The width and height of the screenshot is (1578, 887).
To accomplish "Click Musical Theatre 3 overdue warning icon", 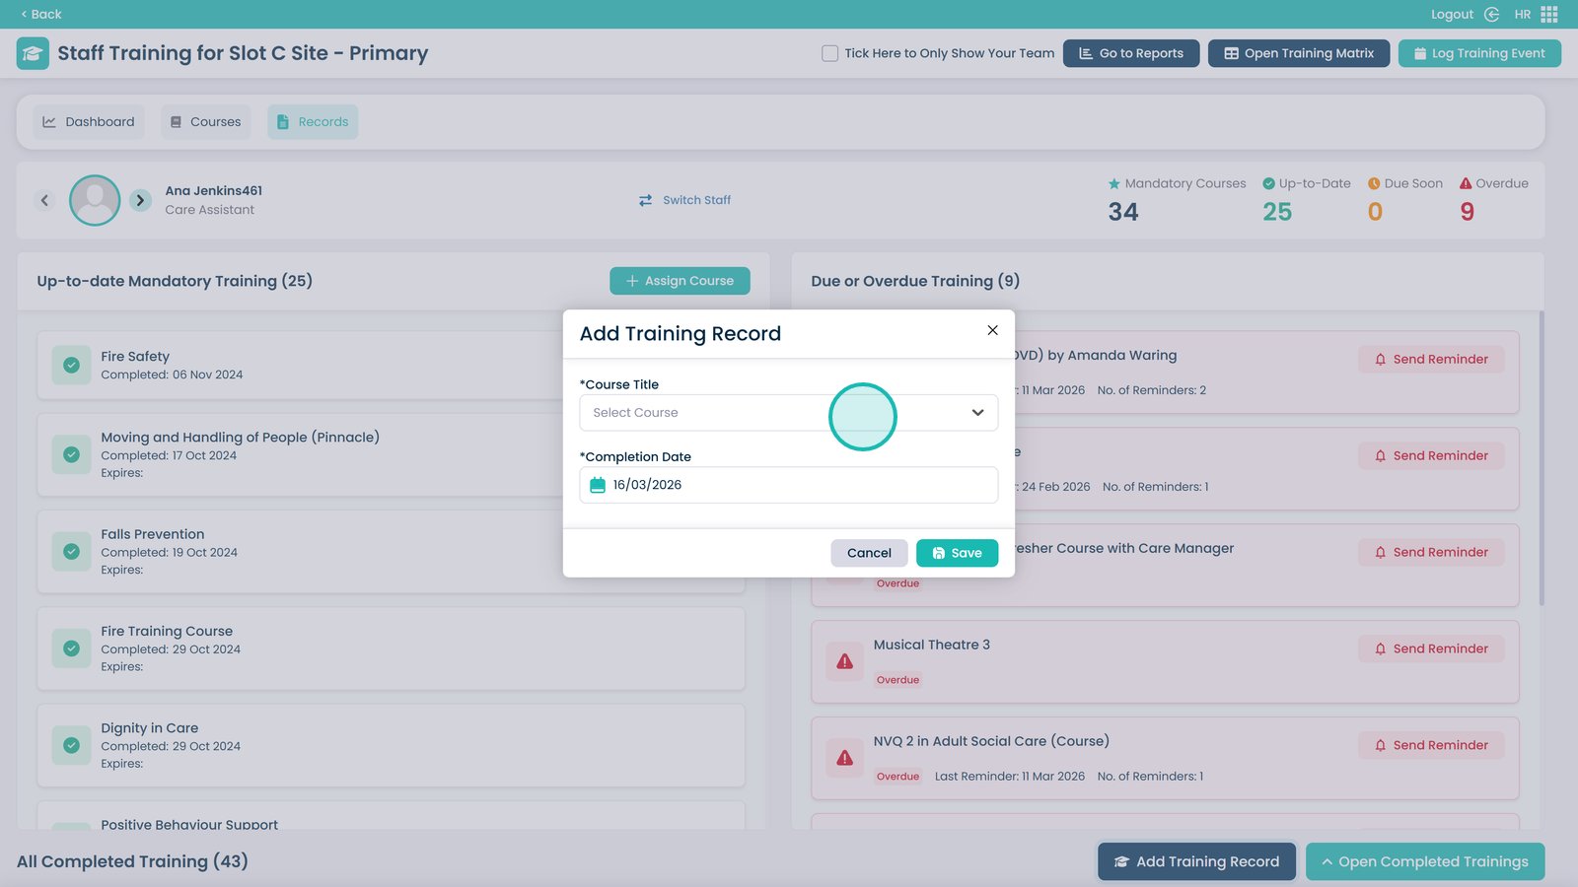I will tap(844, 661).
